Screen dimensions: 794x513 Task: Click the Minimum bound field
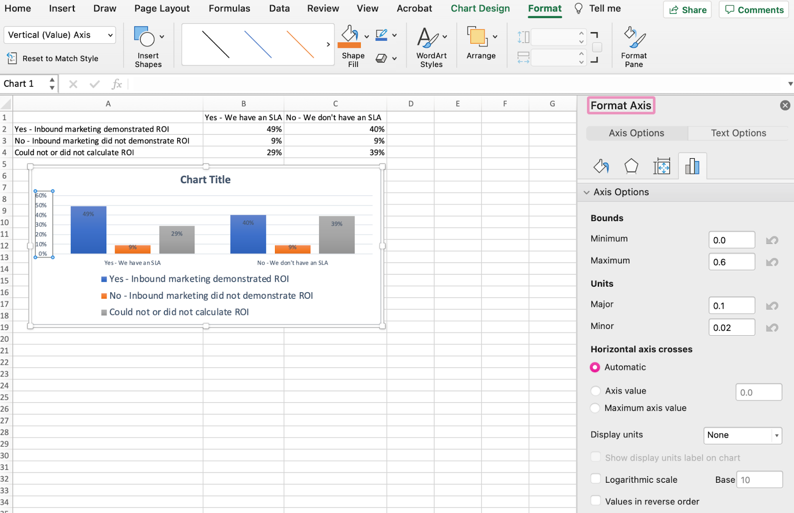pyautogui.click(x=731, y=241)
